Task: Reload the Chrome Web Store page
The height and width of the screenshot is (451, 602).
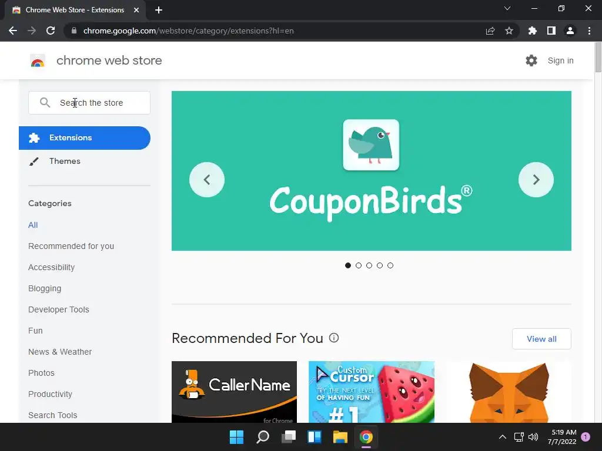Action: point(51,31)
